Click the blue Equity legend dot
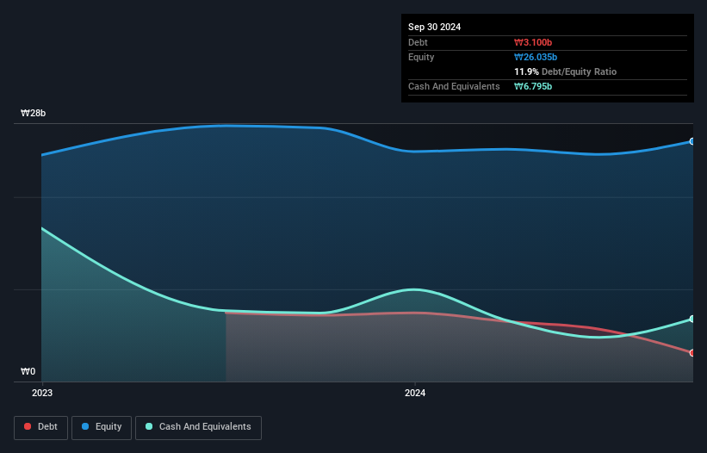Screen dimensions: 707x453 point(85,426)
